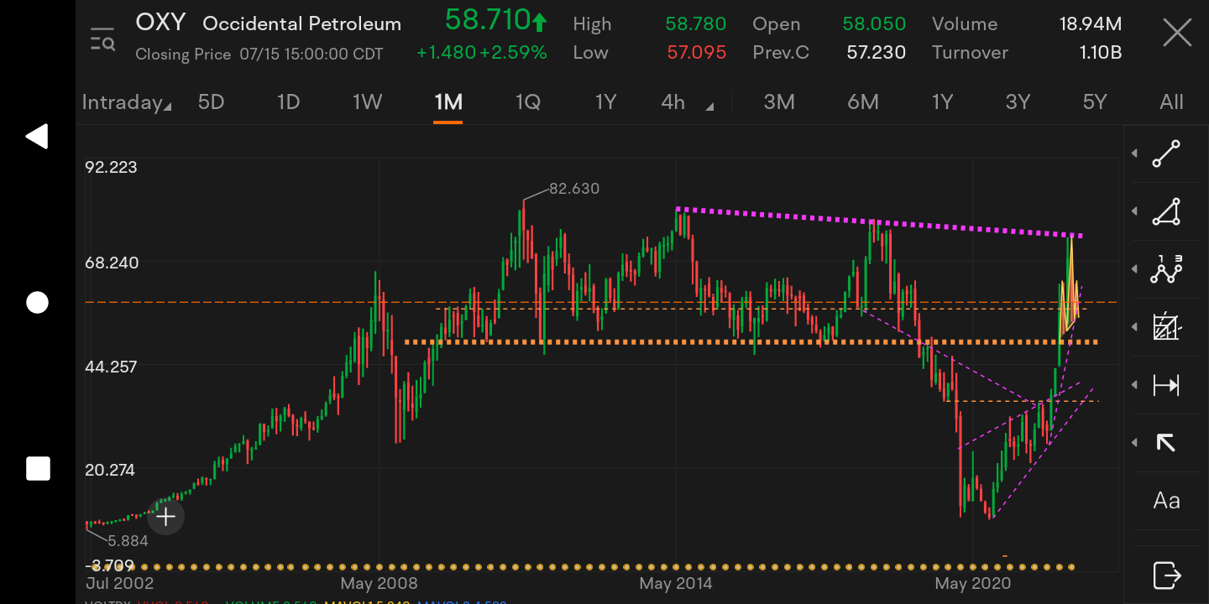This screenshot has height=604, width=1209.
Task: Open the Intraday interval dropdown
Action: (127, 102)
